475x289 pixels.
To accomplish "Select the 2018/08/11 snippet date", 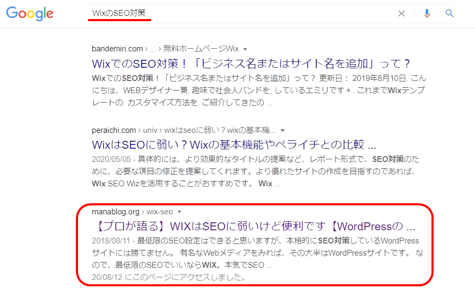I will tap(111, 241).
